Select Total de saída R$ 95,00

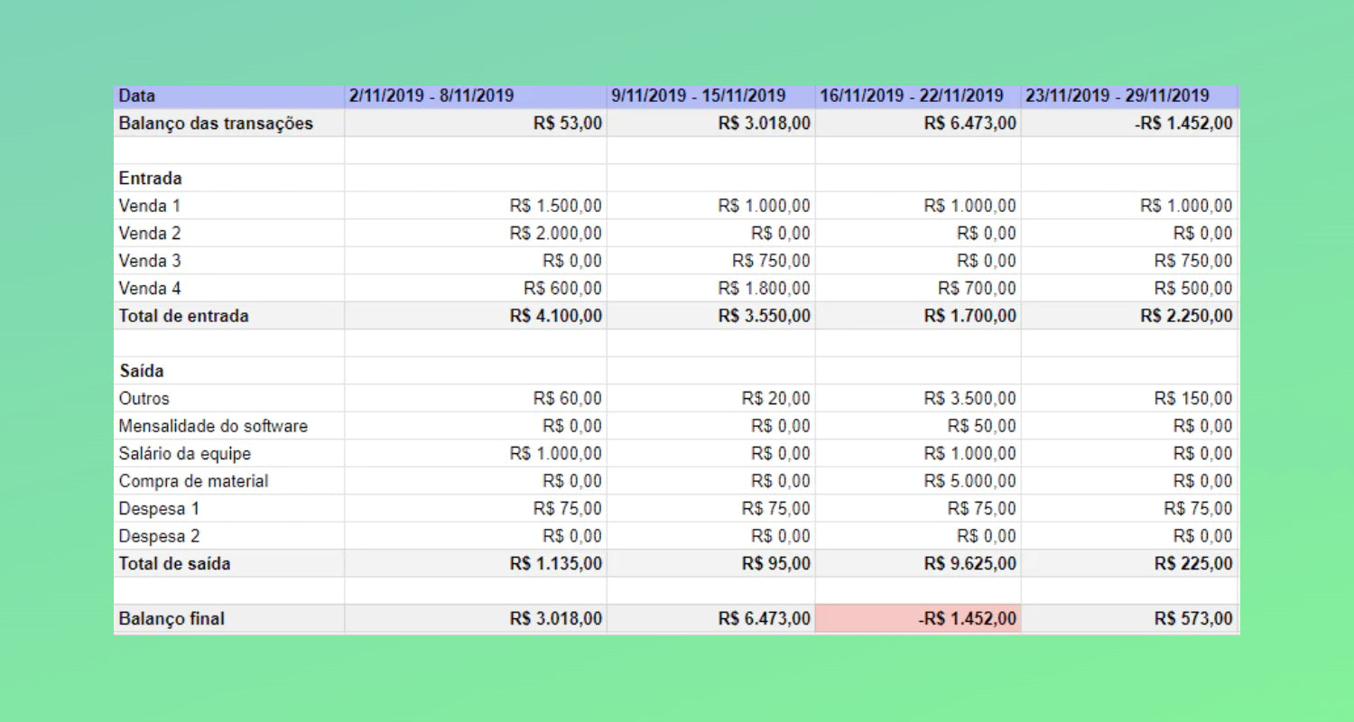point(711,564)
